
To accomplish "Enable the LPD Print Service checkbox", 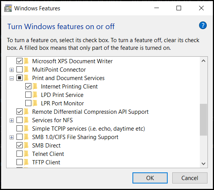I will pos(28,95).
